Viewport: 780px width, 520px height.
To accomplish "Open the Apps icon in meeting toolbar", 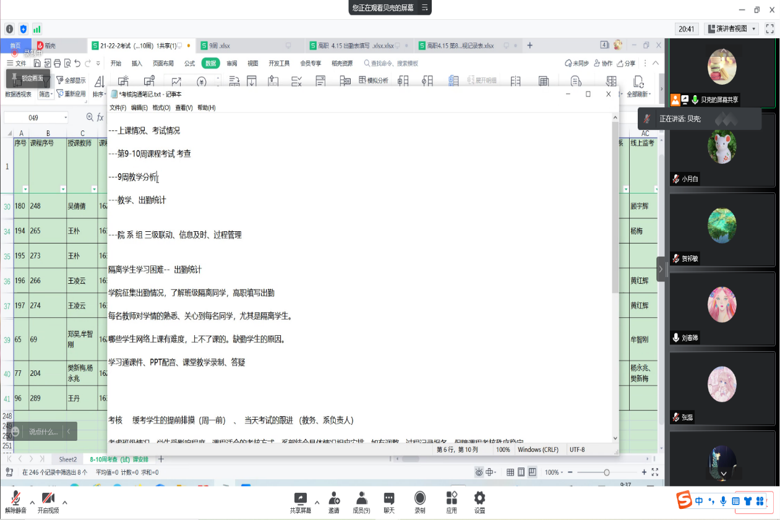I will point(452,499).
